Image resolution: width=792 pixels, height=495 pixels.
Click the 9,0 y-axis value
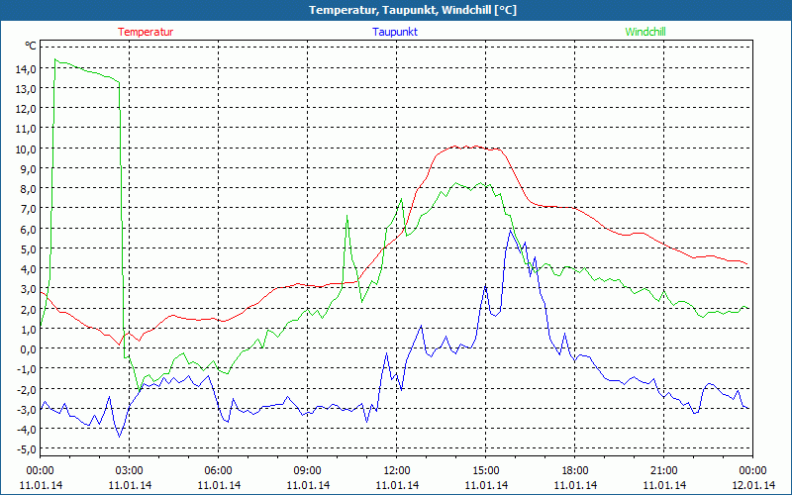click(29, 168)
